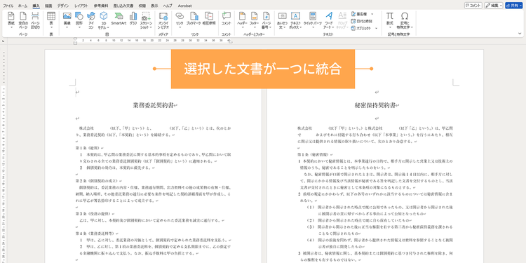Image resolution: width=526 pixels, height=263 pixels.
Task: Add a bookmark (ブックマーク)
Action: [194, 18]
